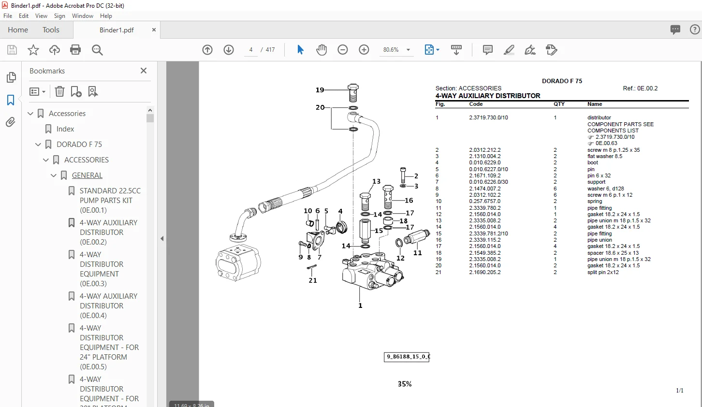Click the stamp tool icon
702x407 pixels.
pyautogui.click(x=552, y=50)
